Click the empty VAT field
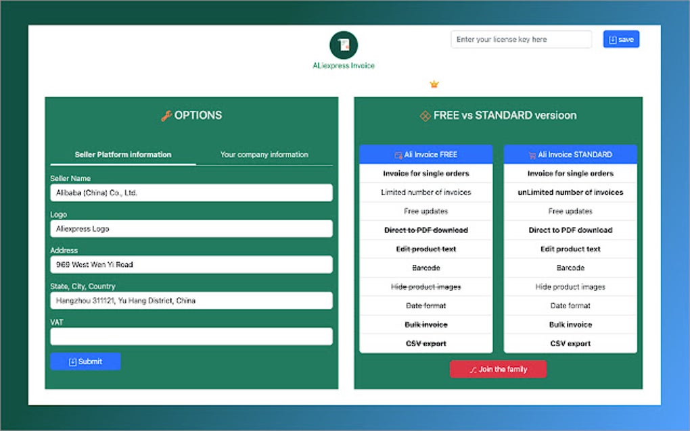The height and width of the screenshot is (431, 690). click(191, 336)
